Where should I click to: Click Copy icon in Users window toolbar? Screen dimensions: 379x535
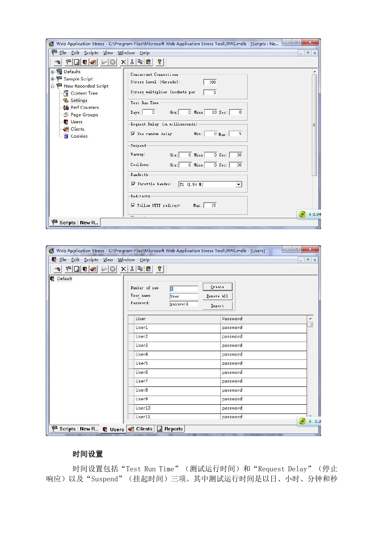tap(140, 269)
